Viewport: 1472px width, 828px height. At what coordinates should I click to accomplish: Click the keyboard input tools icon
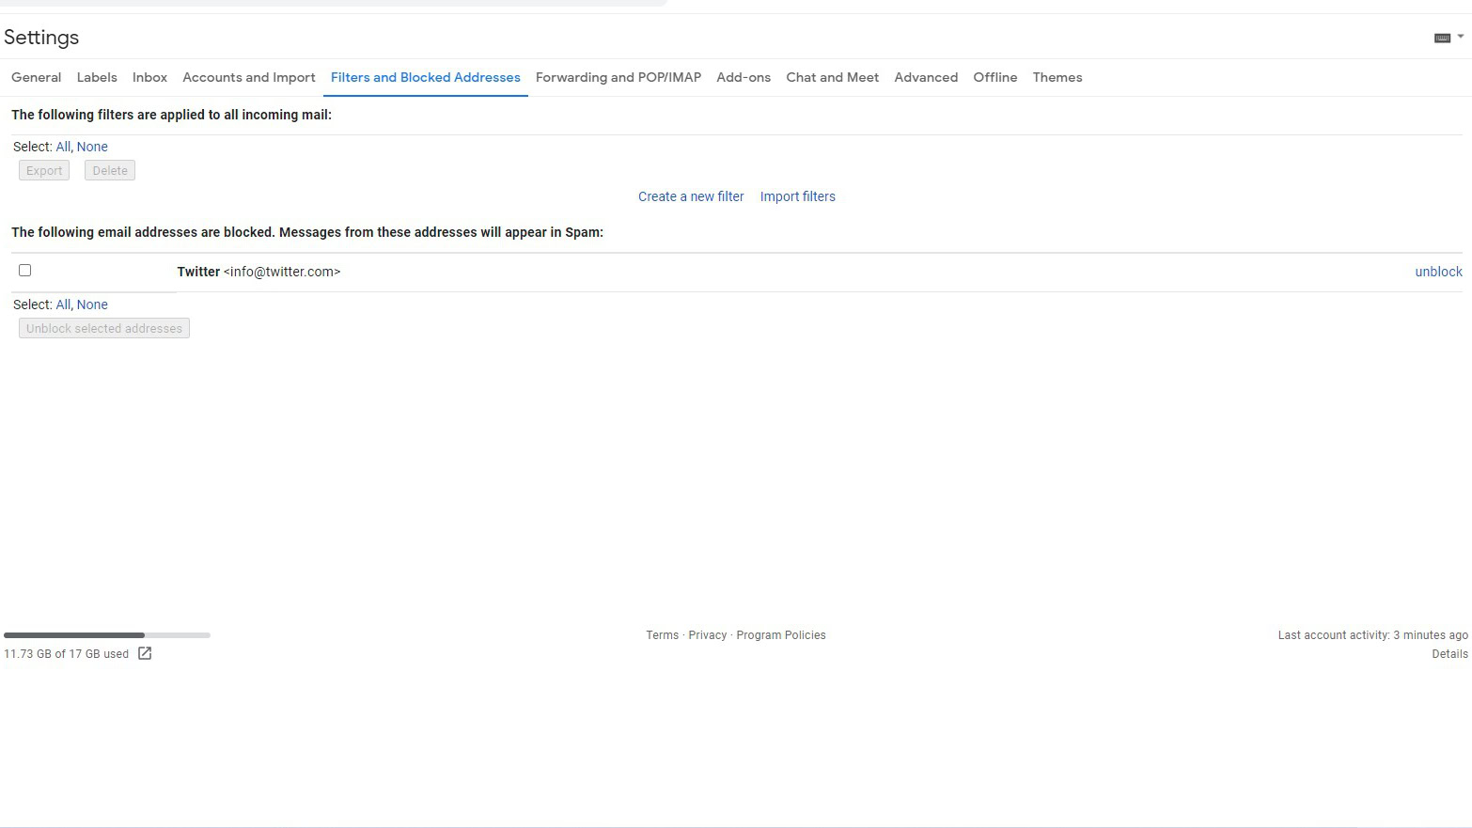(x=1442, y=38)
